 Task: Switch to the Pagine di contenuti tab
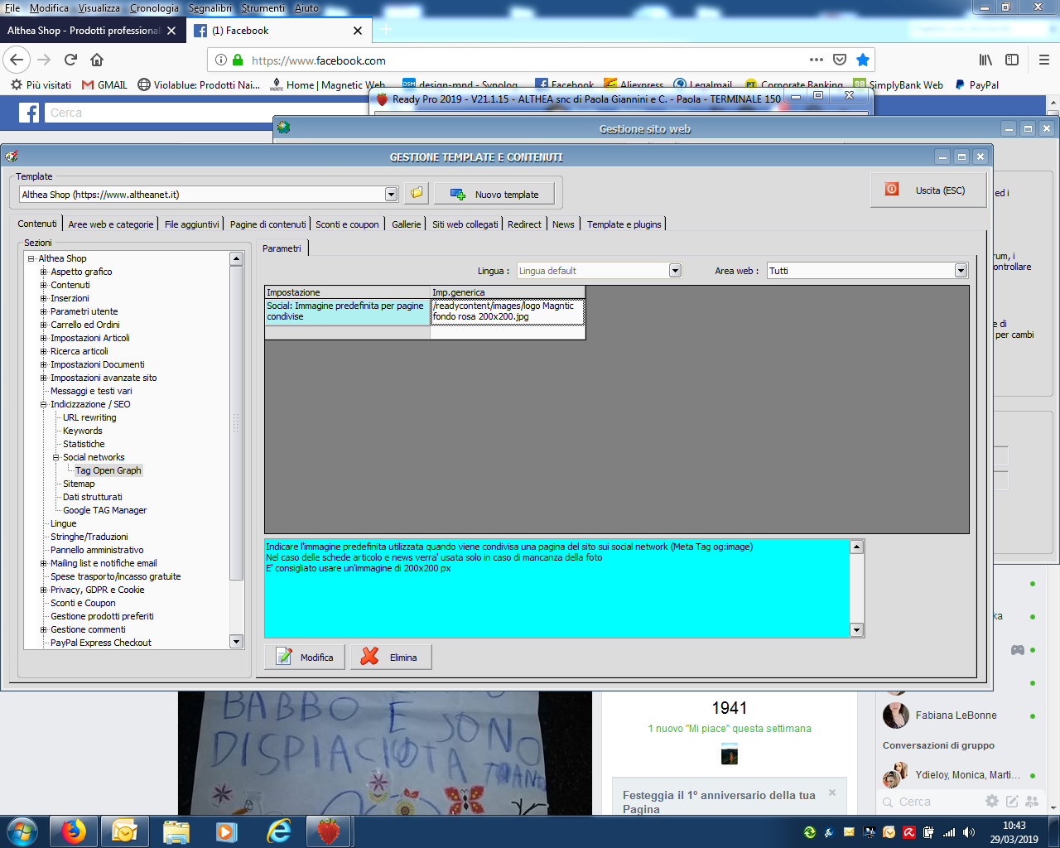267,224
